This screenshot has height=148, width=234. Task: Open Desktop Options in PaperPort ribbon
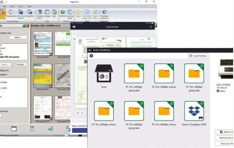[x=104, y=14]
